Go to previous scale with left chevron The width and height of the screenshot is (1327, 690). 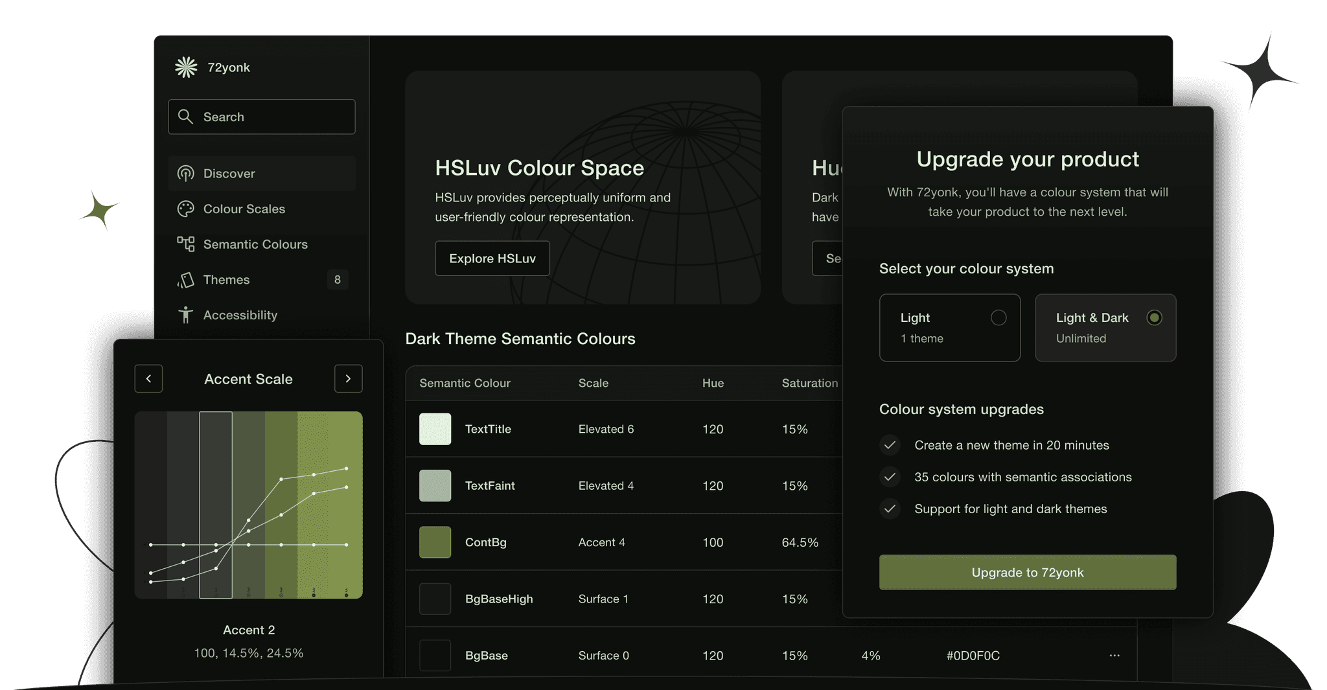coord(148,378)
